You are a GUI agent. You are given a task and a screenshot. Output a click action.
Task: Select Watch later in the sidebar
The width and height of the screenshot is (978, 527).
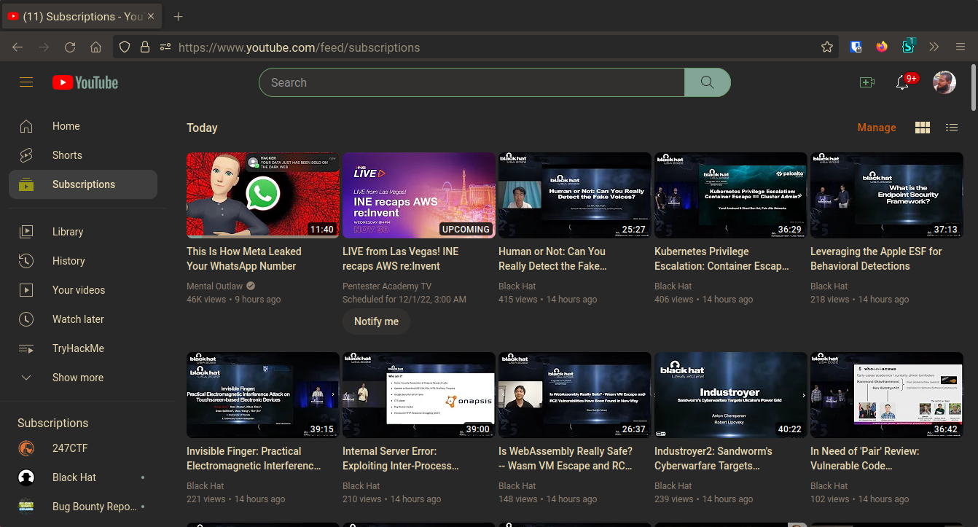pyautogui.click(x=83, y=319)
